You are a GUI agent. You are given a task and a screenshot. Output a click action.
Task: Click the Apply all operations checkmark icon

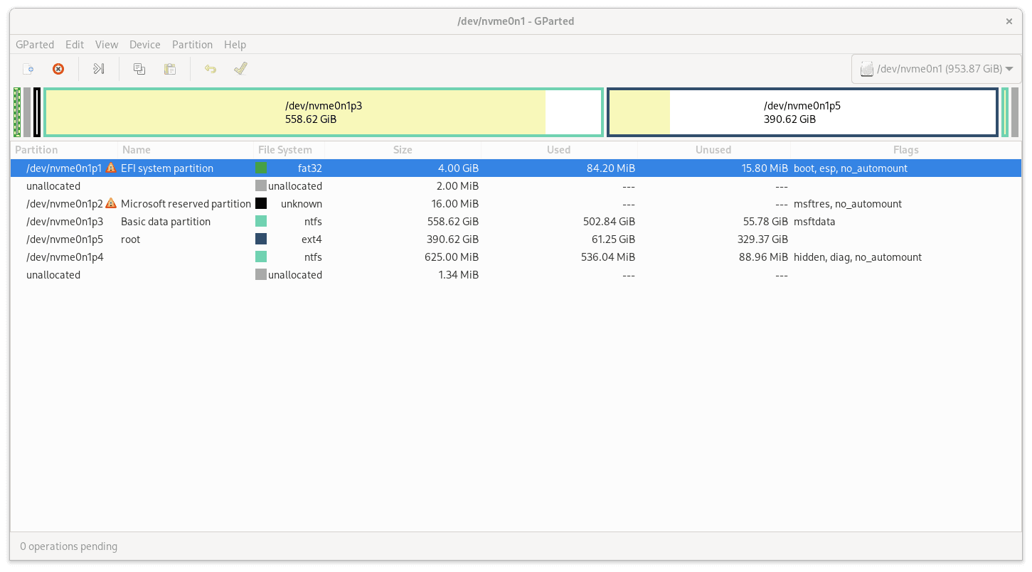coord(240,68)
